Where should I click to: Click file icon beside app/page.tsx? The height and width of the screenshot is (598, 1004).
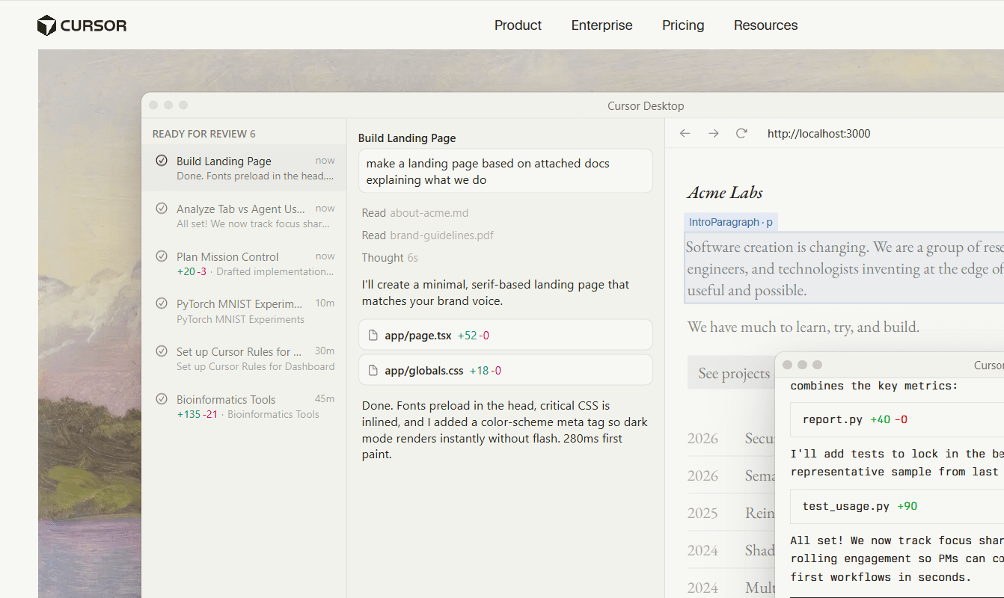(373, 336)
